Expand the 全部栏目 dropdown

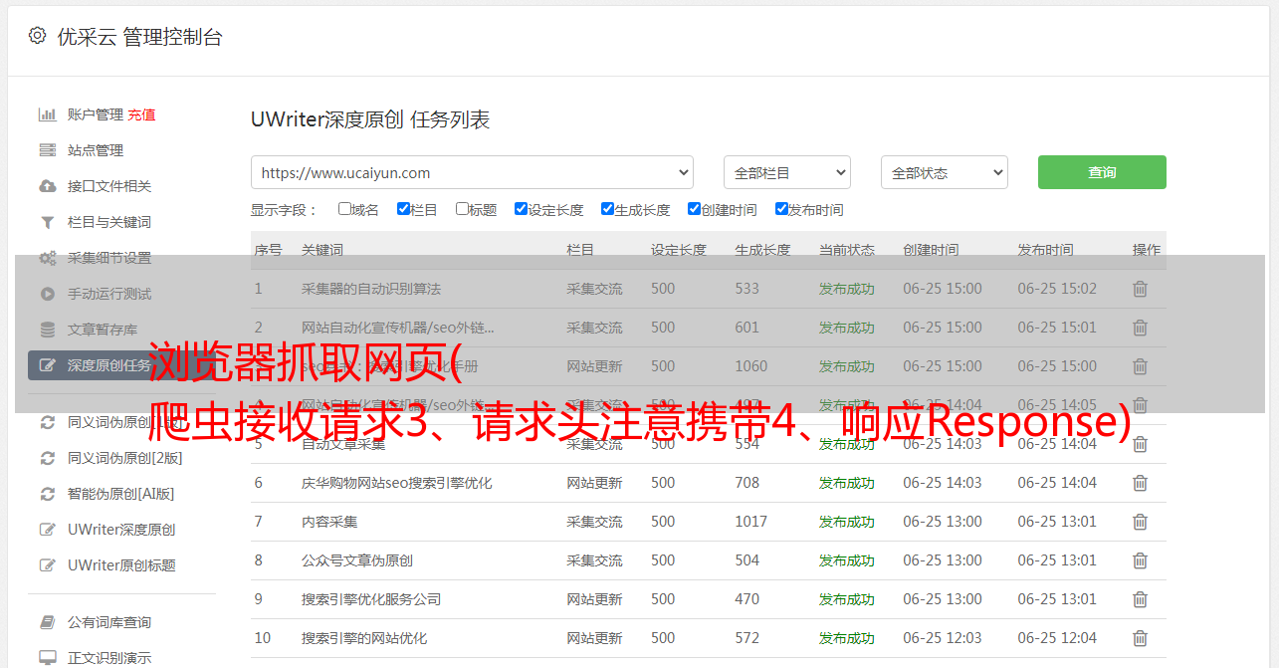pyautogui.click(x=787, y=172)
